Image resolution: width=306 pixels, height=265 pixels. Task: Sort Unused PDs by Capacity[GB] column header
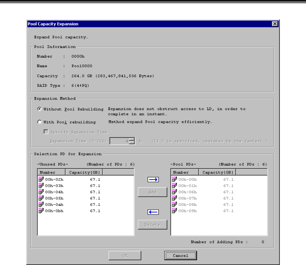tap(84, 172)
